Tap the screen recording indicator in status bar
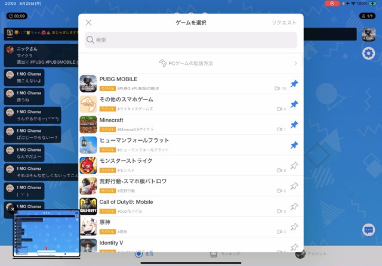The height and width of the screenshot is (266, 382). (332, 4)
